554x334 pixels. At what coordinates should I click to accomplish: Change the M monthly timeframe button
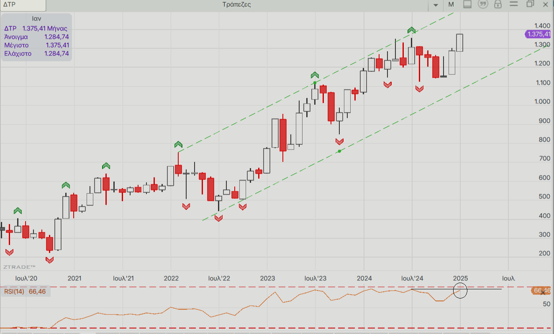[x=451, y=5]
